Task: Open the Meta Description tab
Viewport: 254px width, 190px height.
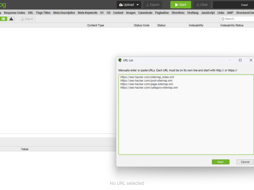Action: pos(64,13)
